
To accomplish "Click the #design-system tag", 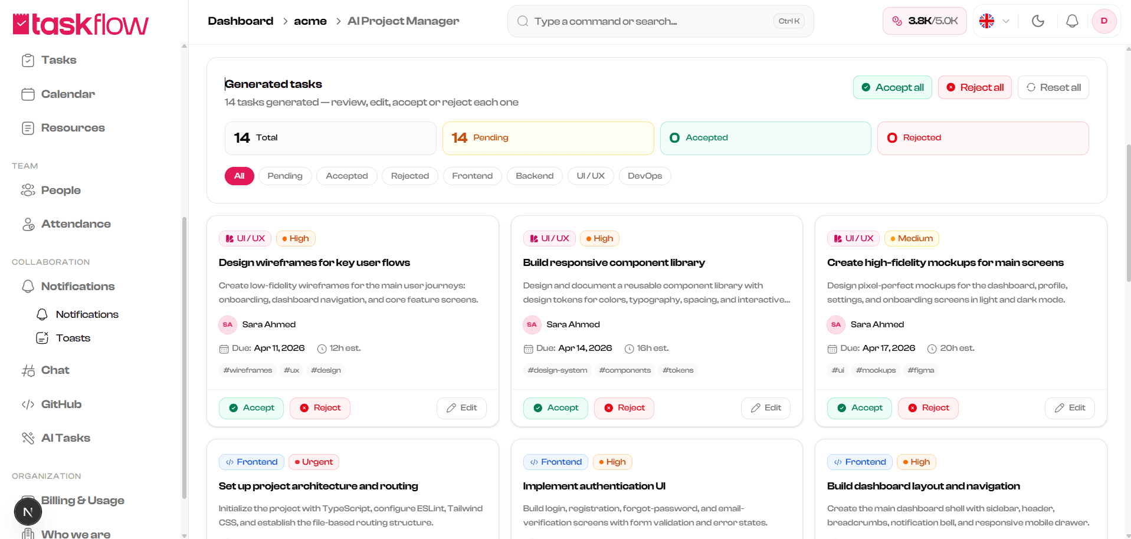I will pos(558,370).
